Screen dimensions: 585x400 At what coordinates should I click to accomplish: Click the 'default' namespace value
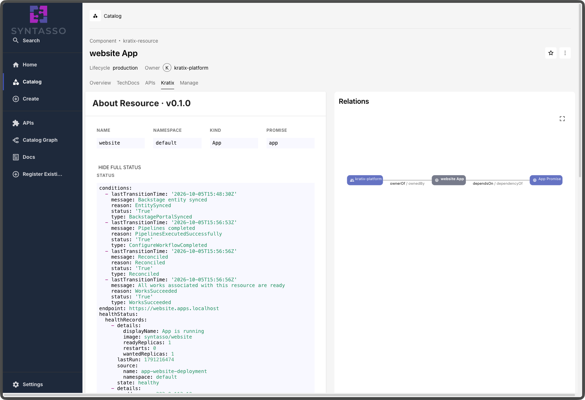coord(177,143)
